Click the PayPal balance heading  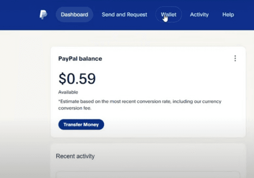pos(80,59)
